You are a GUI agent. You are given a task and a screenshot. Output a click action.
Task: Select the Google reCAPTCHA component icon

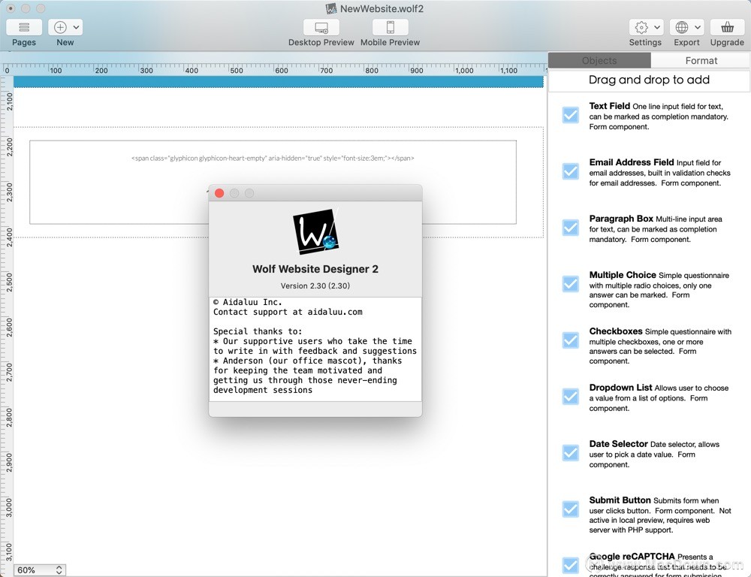click(571, 565)
